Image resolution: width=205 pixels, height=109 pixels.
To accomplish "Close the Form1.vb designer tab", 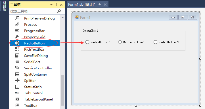I will tap(105, 5).
